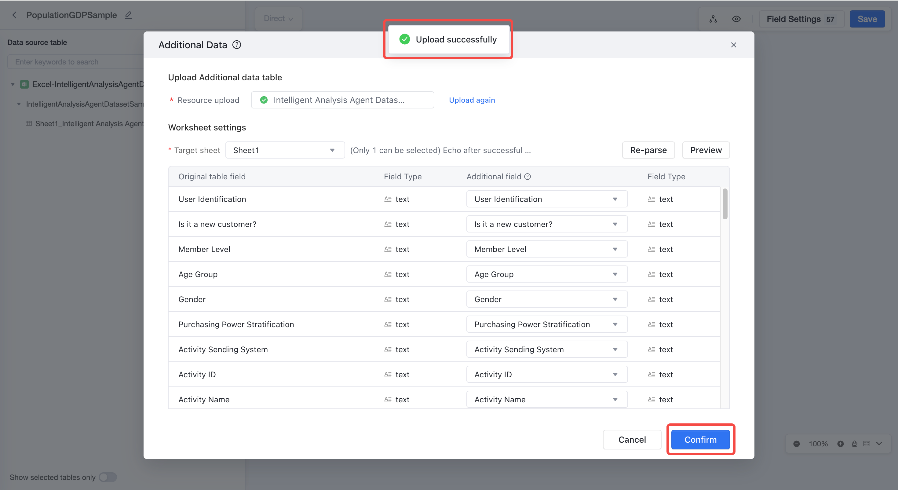The height and width of the screenshot is (490, 898).
Task: Click the eye preview icon in top bar
Action: point(736,19)
